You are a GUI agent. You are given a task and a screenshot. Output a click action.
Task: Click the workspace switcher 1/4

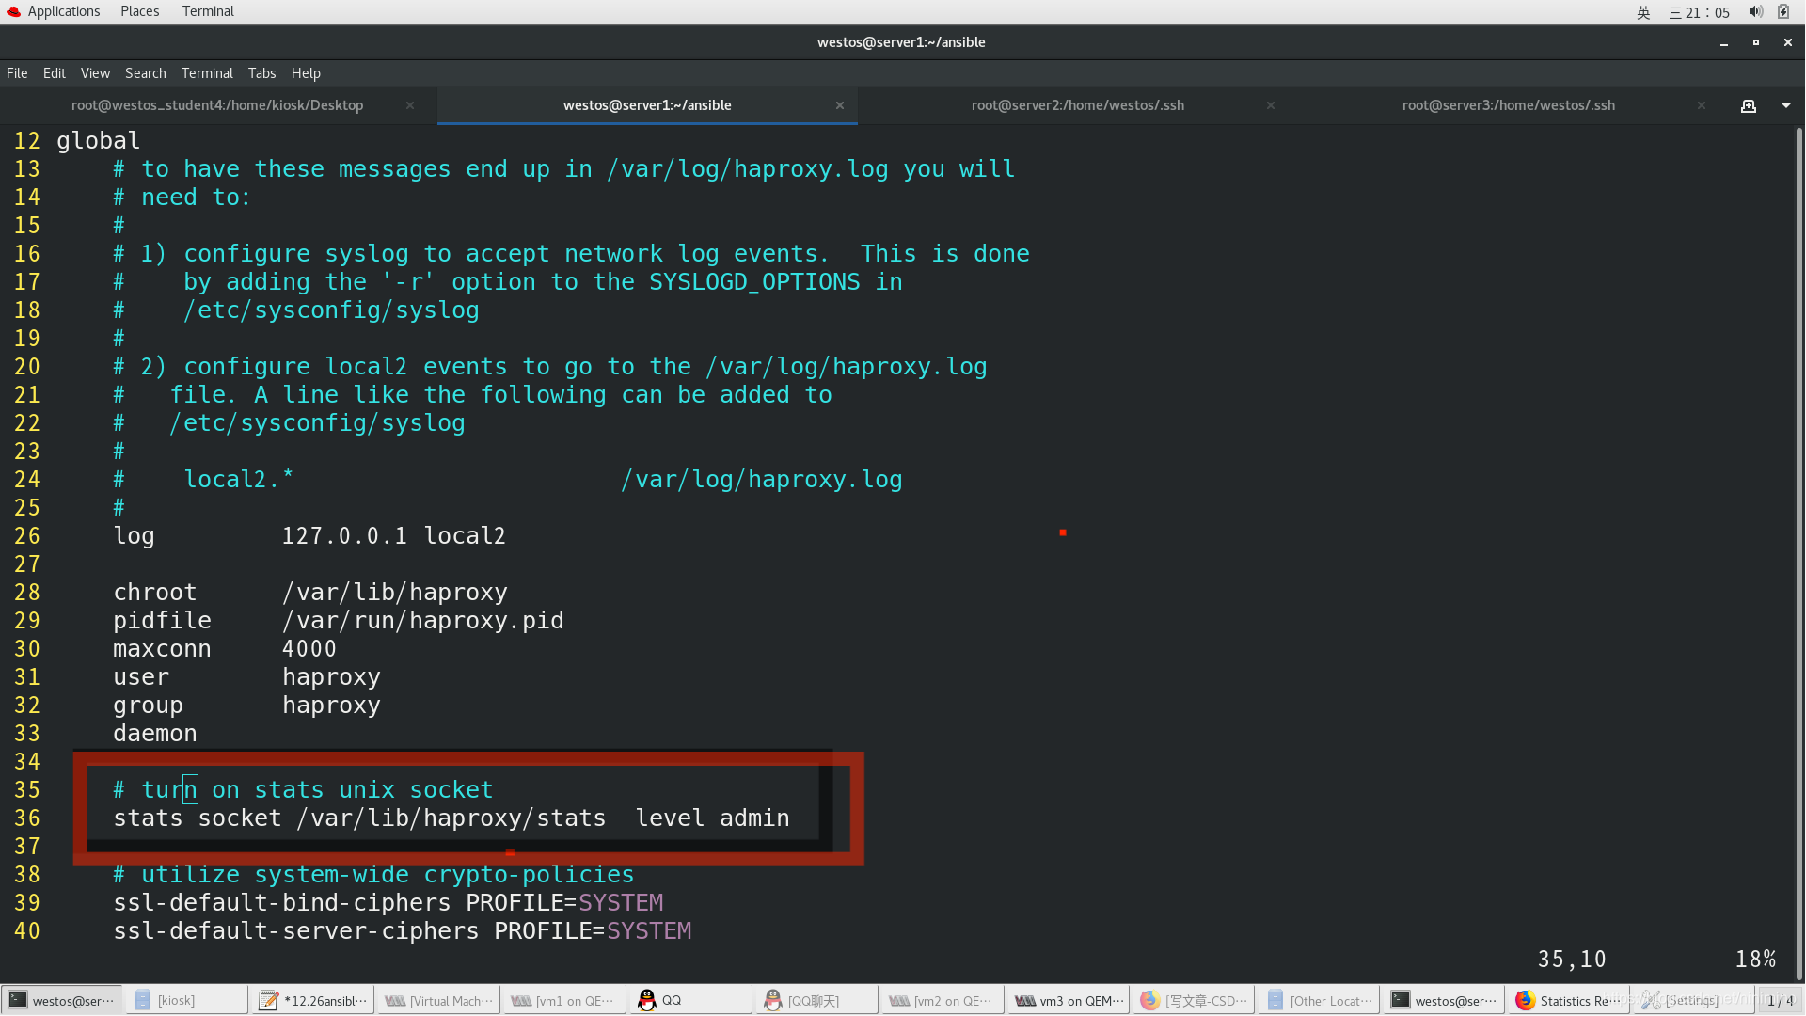[x=1780, y=1000]
